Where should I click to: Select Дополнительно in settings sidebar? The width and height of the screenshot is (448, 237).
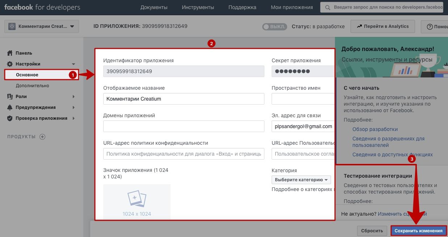click(x=33, y=86)
